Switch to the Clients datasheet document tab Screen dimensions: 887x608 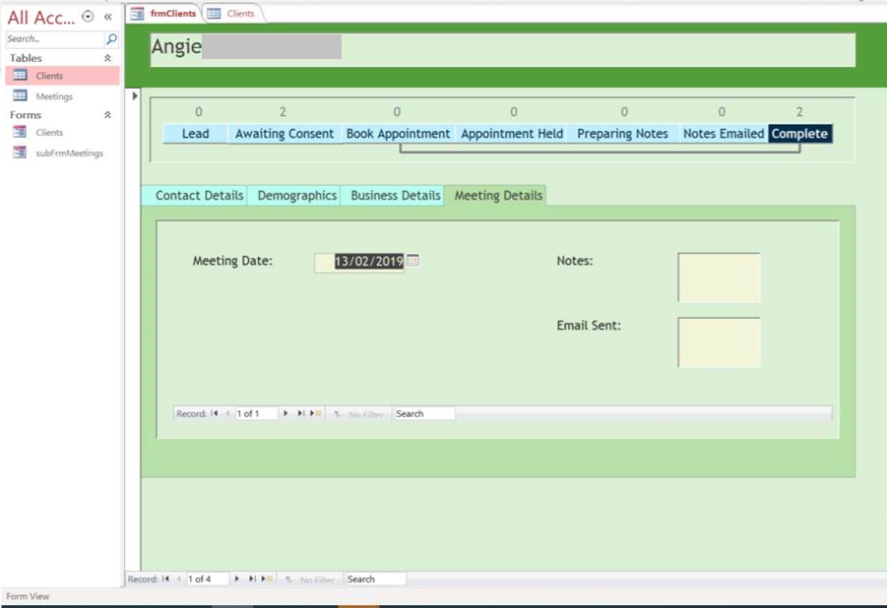point(233,13)
